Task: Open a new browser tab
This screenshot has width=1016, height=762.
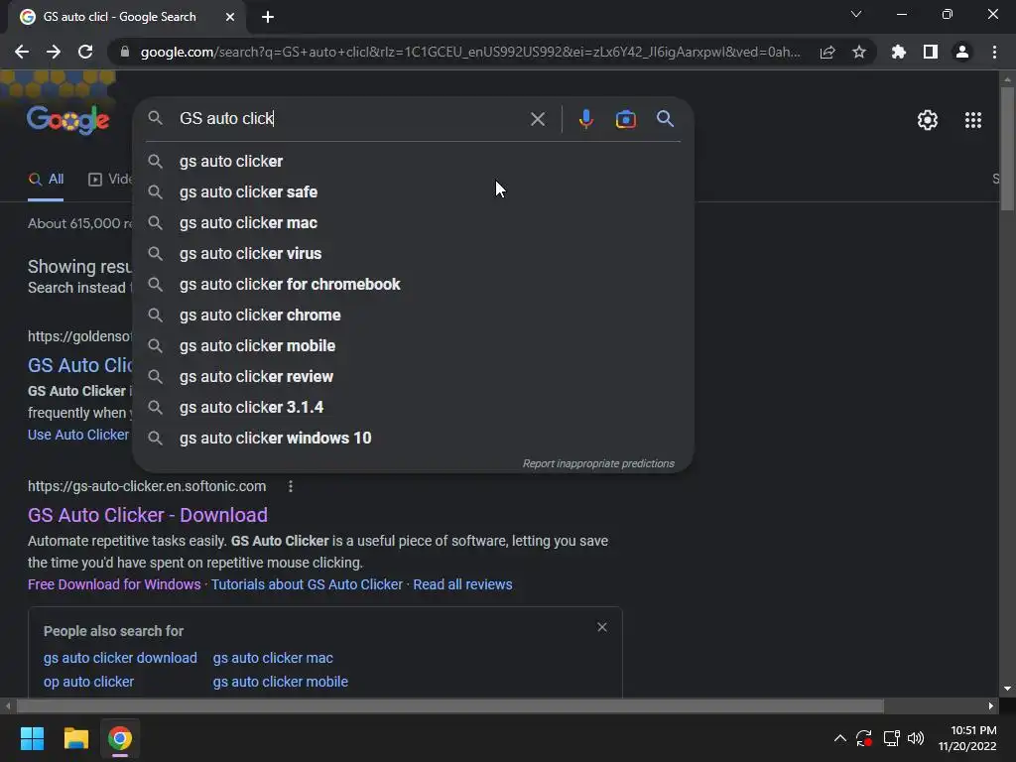Action: [268, 17]
